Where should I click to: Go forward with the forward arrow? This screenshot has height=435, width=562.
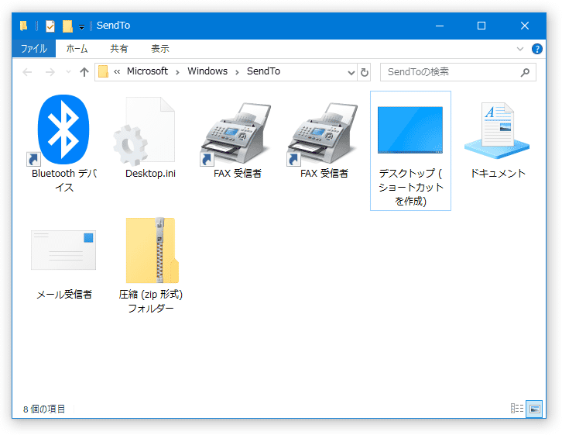point(50,72)
